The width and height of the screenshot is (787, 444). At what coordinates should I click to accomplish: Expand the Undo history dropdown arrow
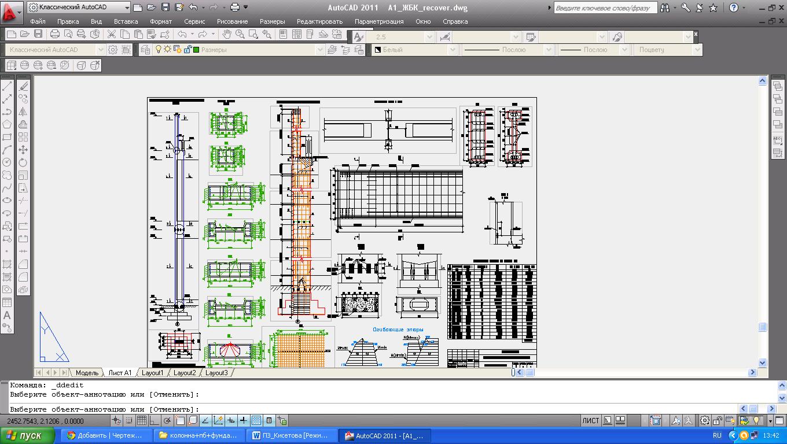pyautogui.click(x=193, y=35)
